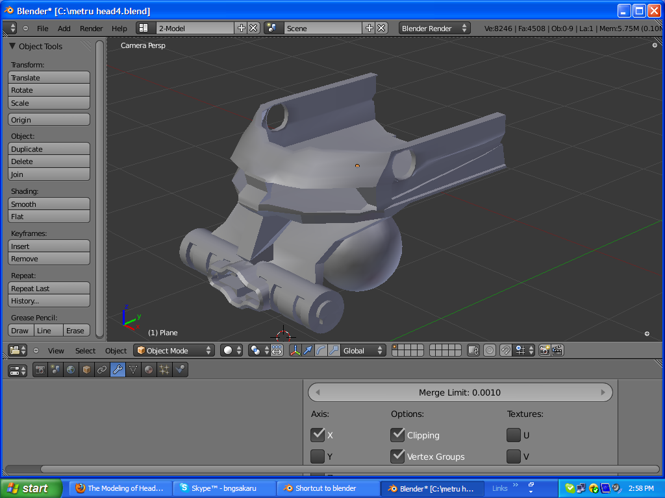Open the Object Constraints chain icon
The image size is (665, 498).
pyautogui.click(x=102, y=370)
